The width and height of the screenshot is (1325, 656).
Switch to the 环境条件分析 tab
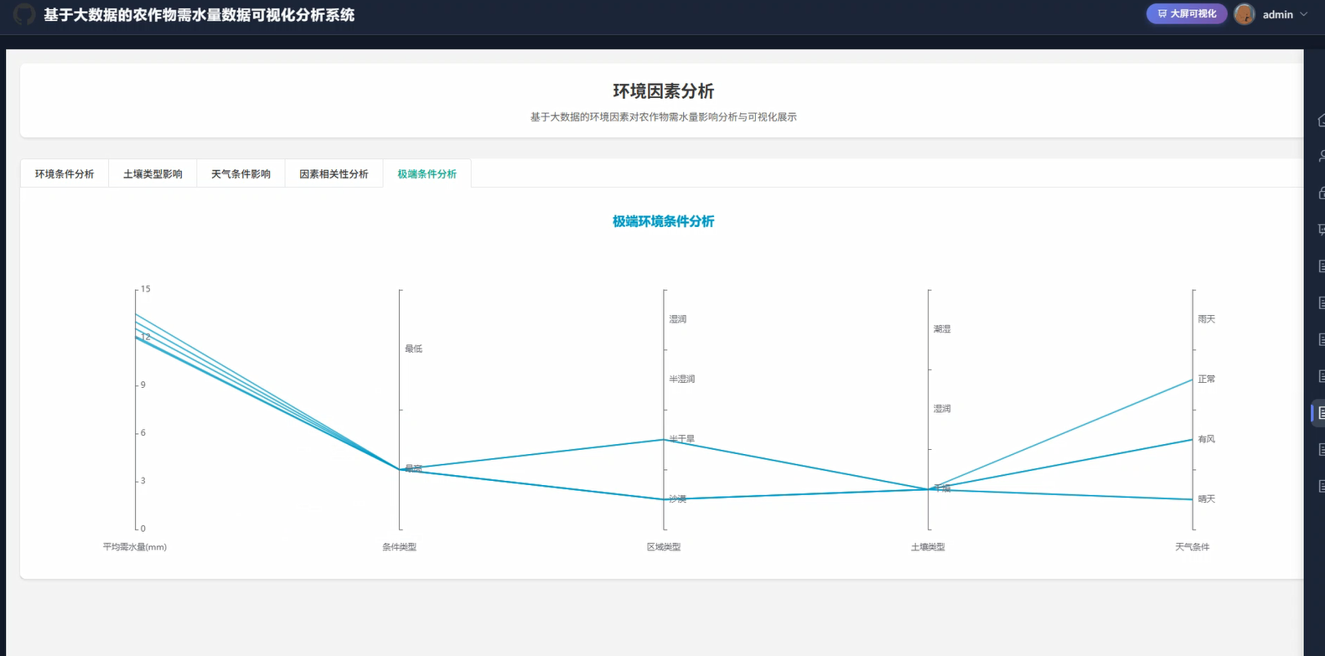click(65, 174)
